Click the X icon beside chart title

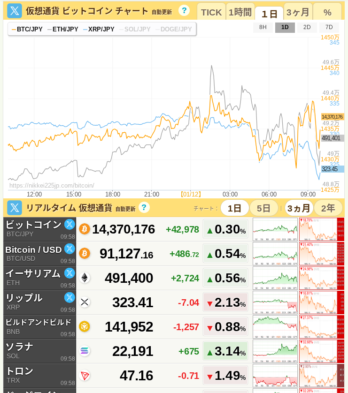tap(15, 11)
